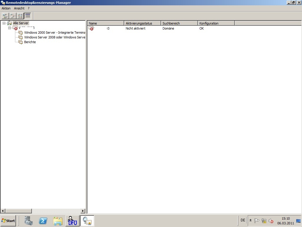302x227 pixels.
Task: Collapse the Alle Server tree node
Action: [4, 23]
